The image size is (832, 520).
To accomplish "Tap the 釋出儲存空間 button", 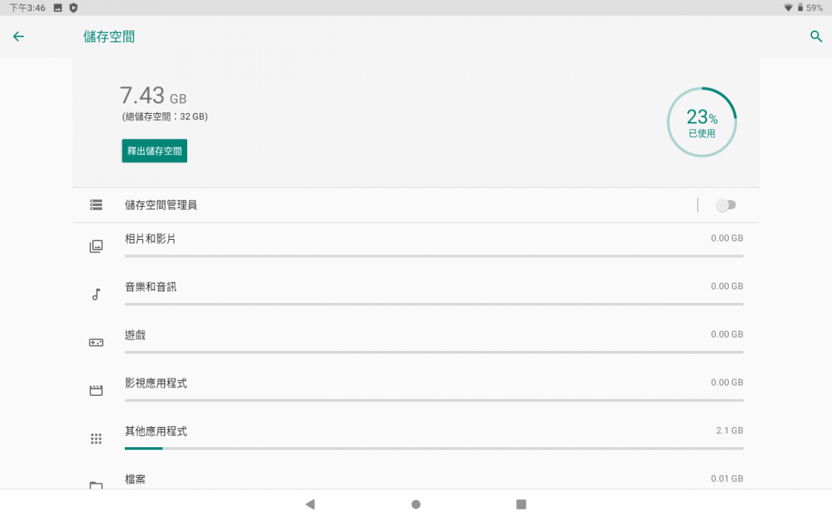I will (x=155, y=151).
